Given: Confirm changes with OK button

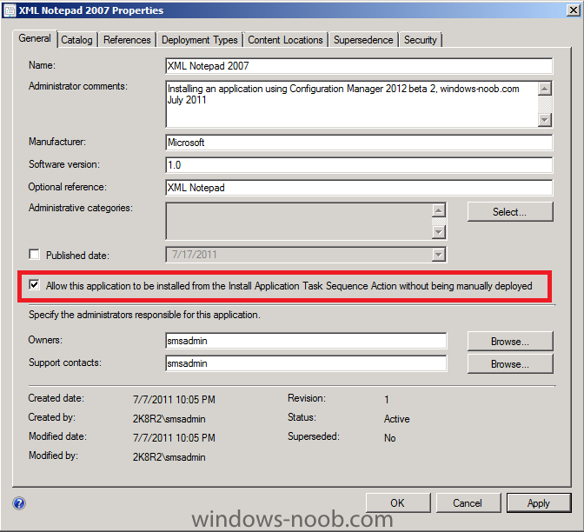Looking at the screenshot, I should coord(398,503).
